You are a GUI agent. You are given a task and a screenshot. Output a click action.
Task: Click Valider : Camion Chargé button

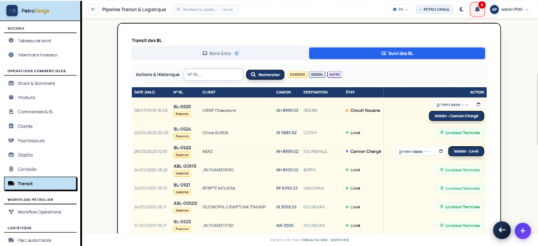[456, 116]
